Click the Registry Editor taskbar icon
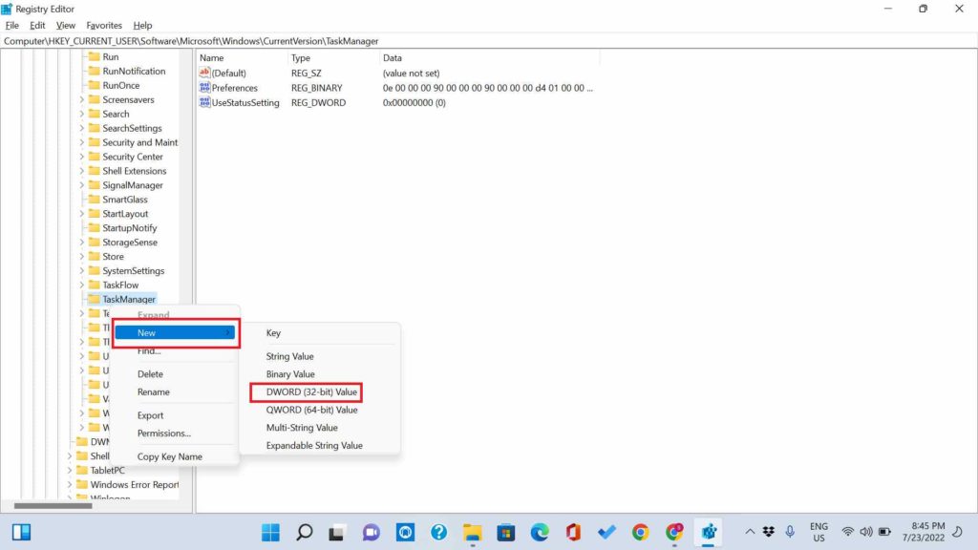Image resolution: width=978 pixels, height=550 pixels. (x=709, y=532)
